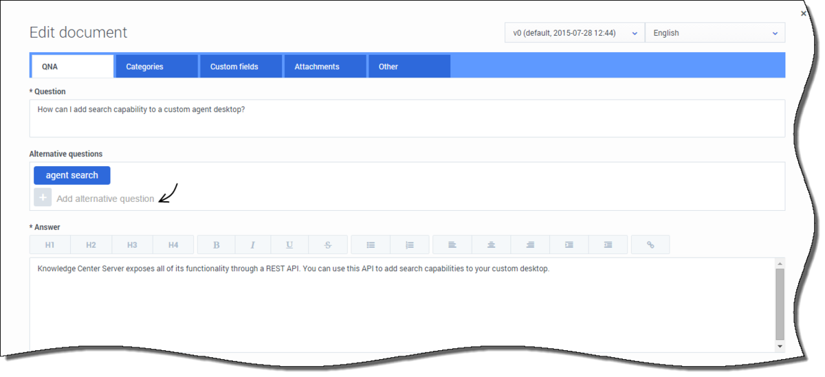Apply H4 heading format
The width and height of the screenshot is (825, 377).
coord(173,245)
